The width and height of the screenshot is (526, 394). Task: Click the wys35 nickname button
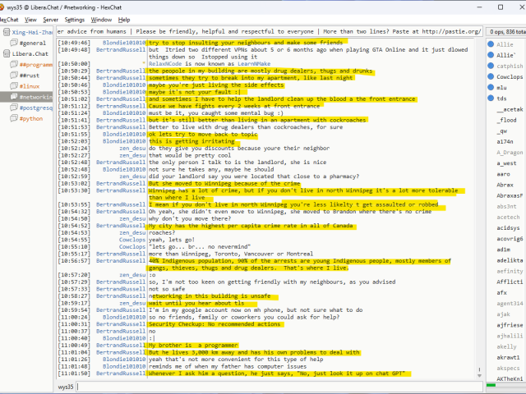[64, 386]
